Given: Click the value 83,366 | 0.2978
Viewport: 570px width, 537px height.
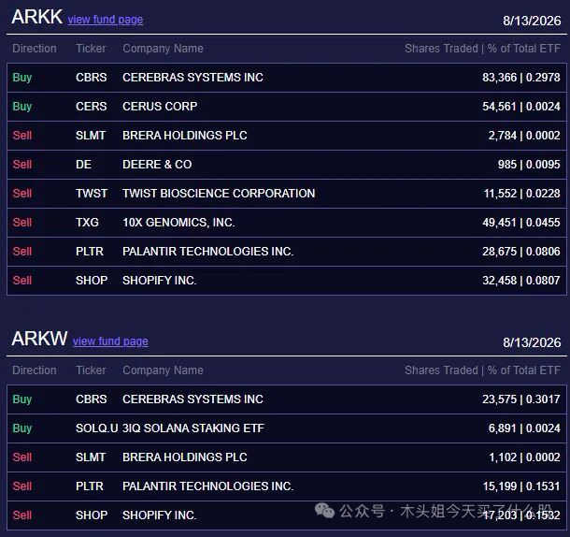Looking at the screenshot, I should click(x=520, y=78).
